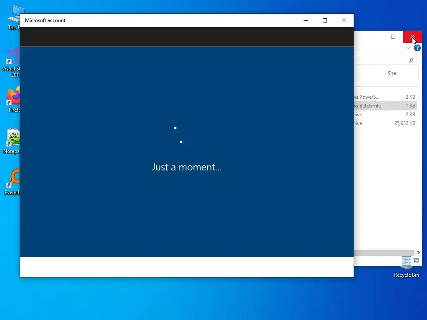Focus the Explorer search input box
This screenshot has height=320, width=427.
(385, 60)
